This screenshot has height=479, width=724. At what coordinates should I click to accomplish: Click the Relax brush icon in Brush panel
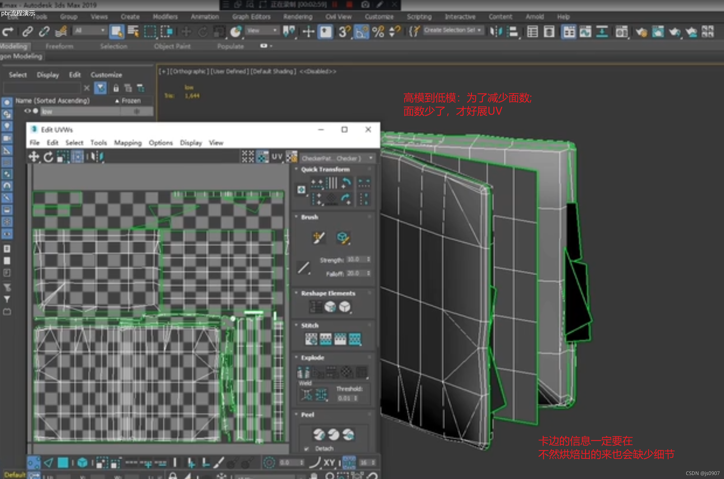[343, 238]
